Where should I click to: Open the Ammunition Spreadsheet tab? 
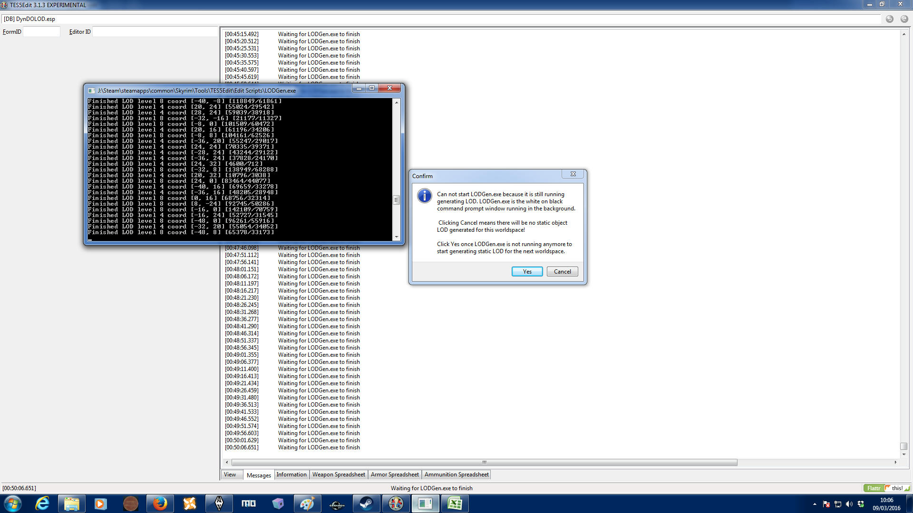point(456,475)
